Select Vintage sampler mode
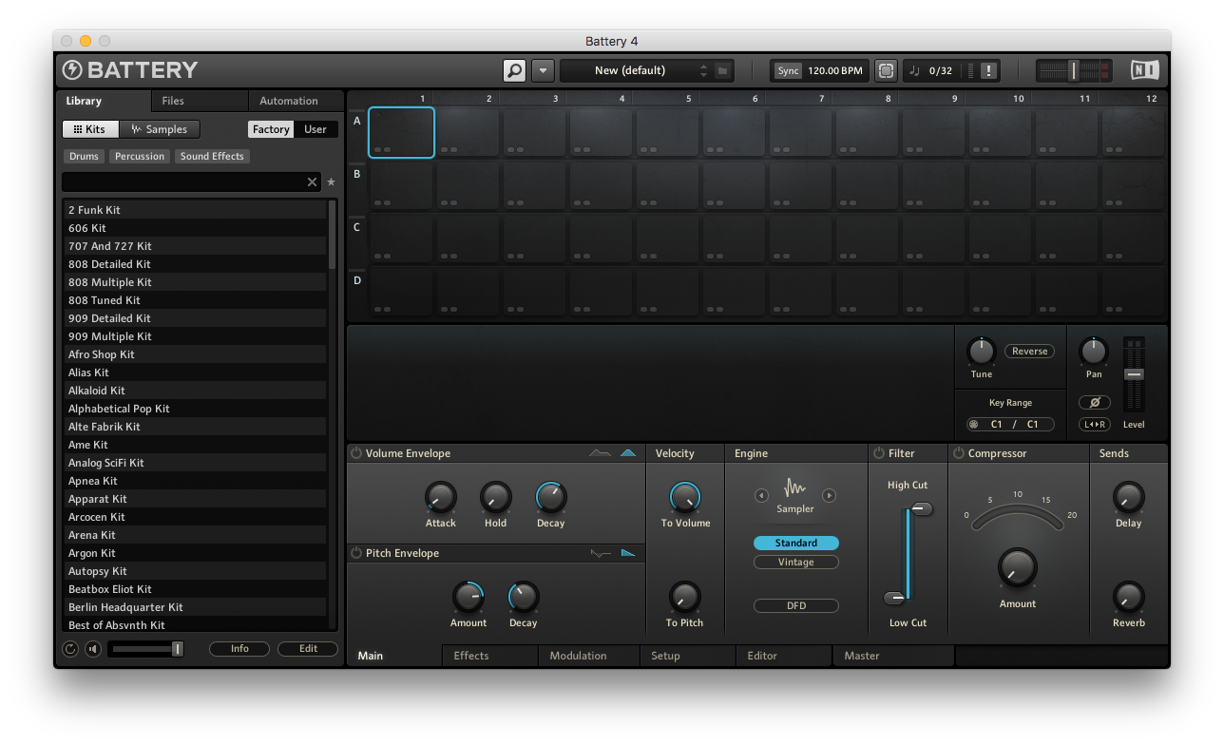Image resolution: width=1224 pixels, height=745 pixels. [796, 563]
